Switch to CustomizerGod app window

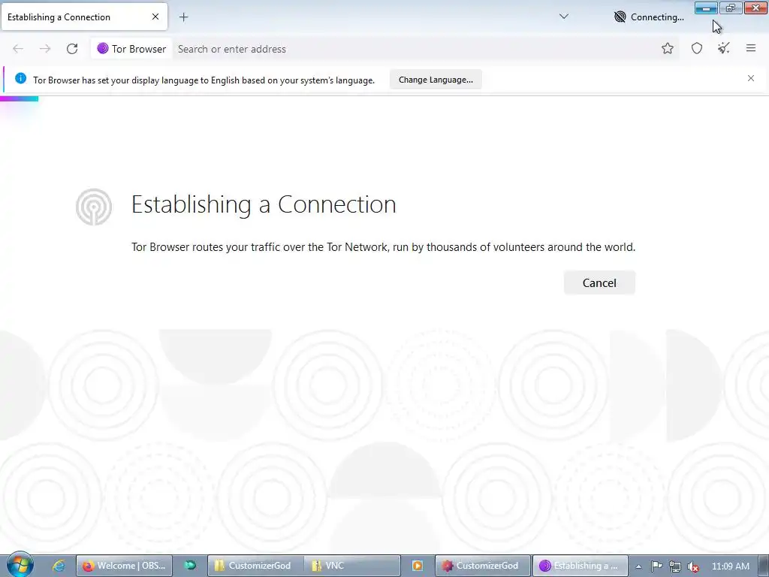pos(483,566)
